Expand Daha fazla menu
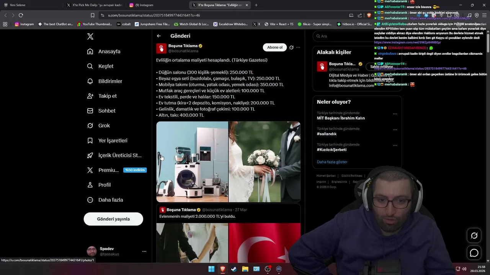 [x=105, y=200]
